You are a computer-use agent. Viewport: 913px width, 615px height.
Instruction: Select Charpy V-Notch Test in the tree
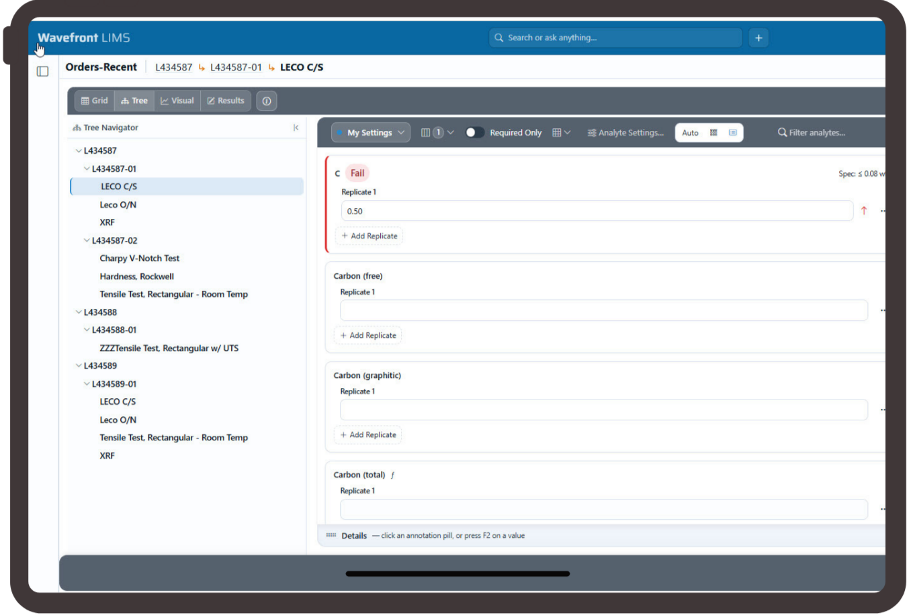[140, 258]
